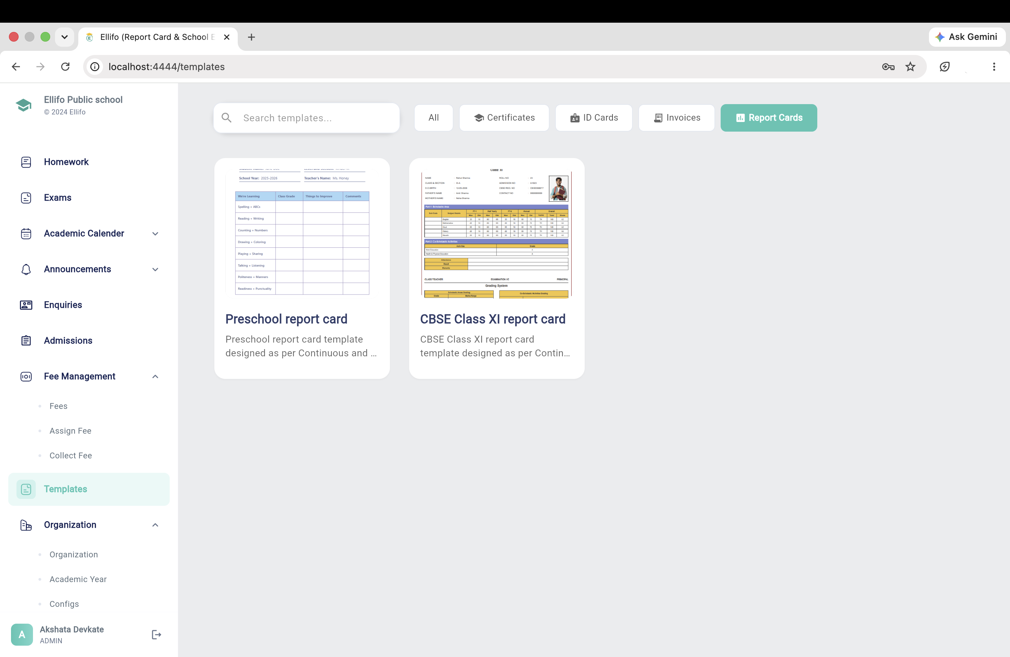Select the Report Cards filter

coord(768,118)
